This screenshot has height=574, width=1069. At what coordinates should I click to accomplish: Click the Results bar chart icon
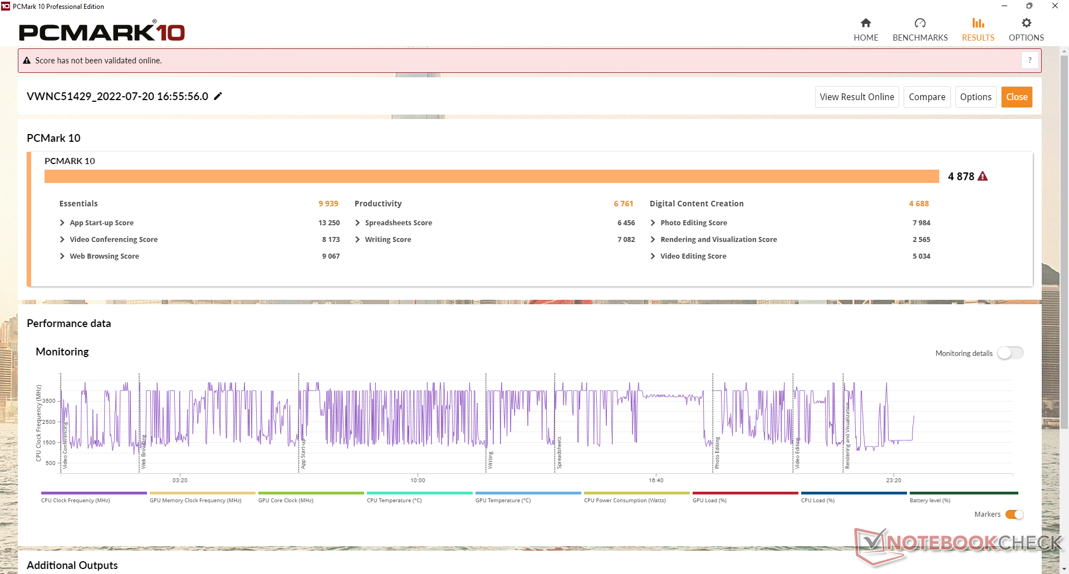[978, 23]
